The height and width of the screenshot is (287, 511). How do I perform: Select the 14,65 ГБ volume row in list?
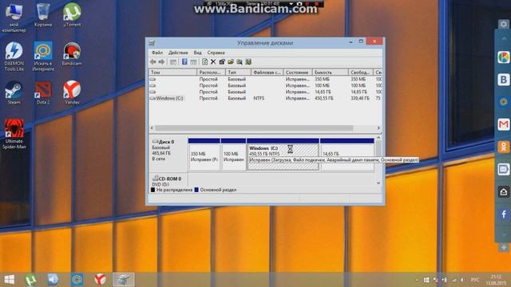click(266, 92)
